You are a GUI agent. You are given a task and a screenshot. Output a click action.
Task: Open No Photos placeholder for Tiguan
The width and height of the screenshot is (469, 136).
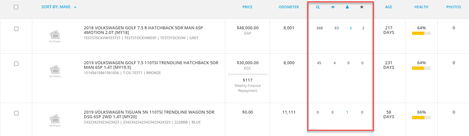(55, 120)
